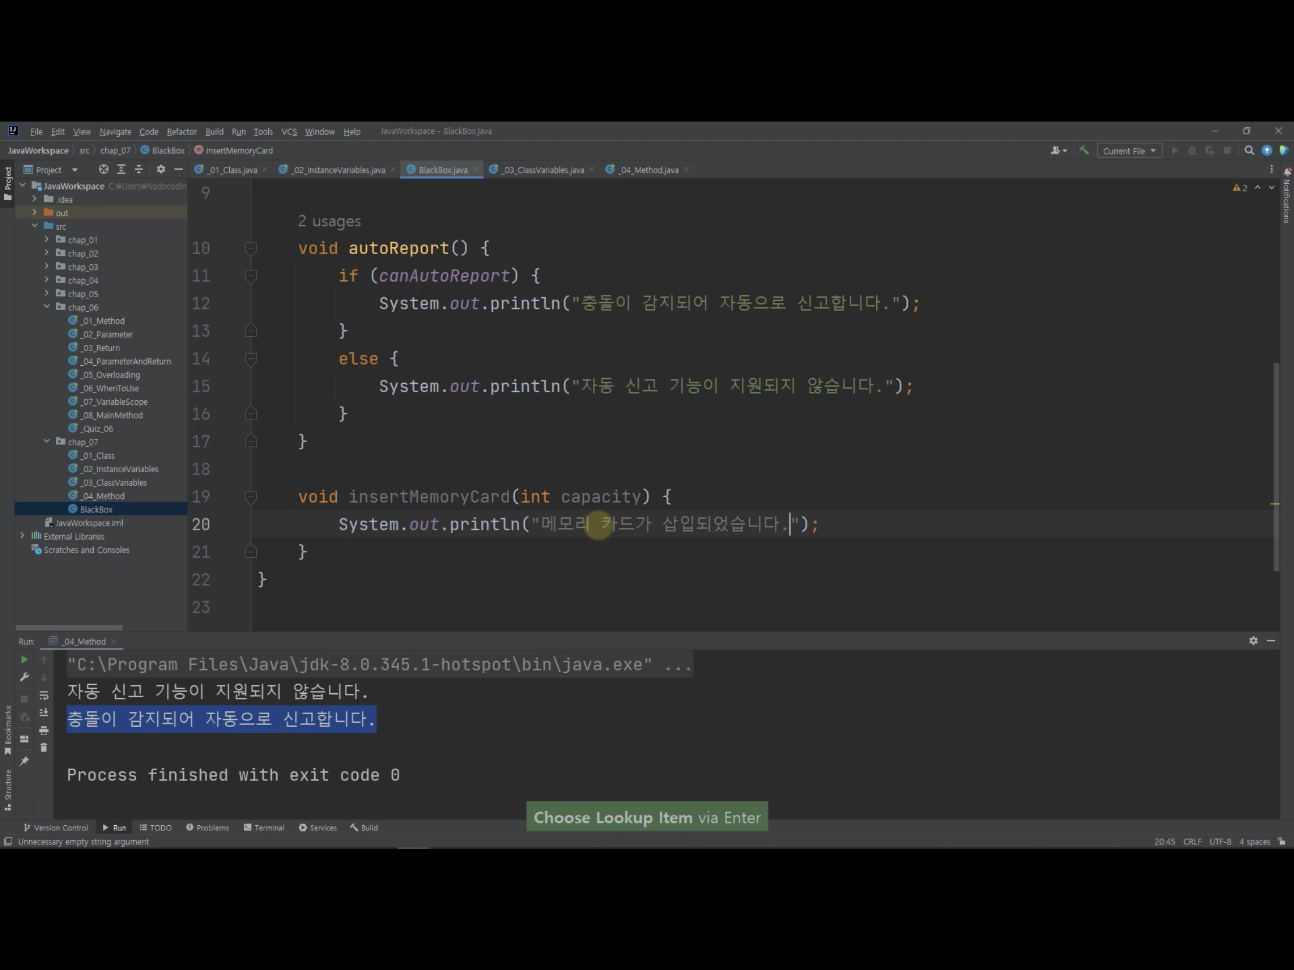Click the Project panel horizontal scrollbar
This screenshot has width=1294, height=970.
click(69, 627)
